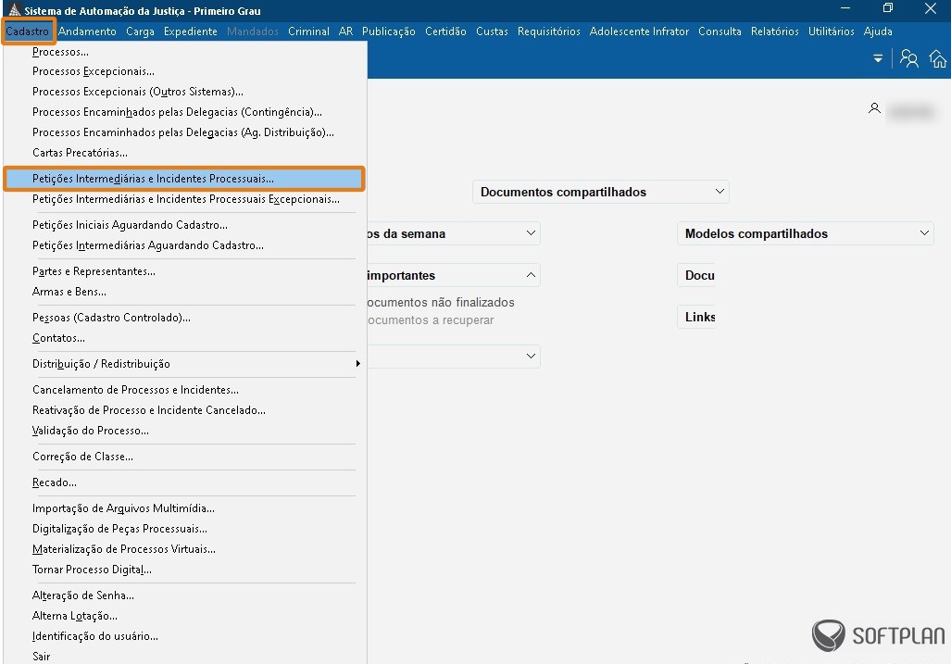951x664 pixels.
Task: Open the toolbar overflow down-arrow
Action: pyautogui.click(x=878, y=59)
